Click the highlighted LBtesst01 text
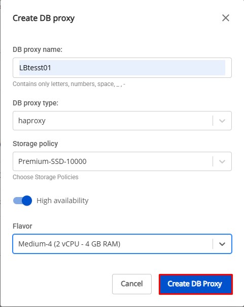Screen dimensions: 244x307 point(35,68)
